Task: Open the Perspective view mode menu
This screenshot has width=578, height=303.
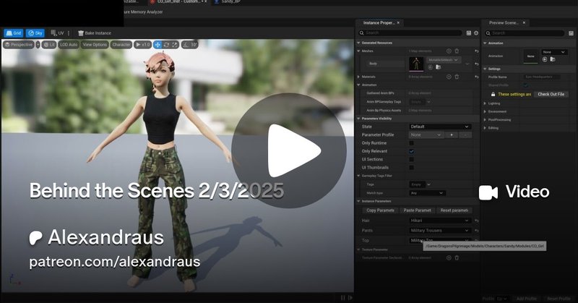Action: [19, 45]
